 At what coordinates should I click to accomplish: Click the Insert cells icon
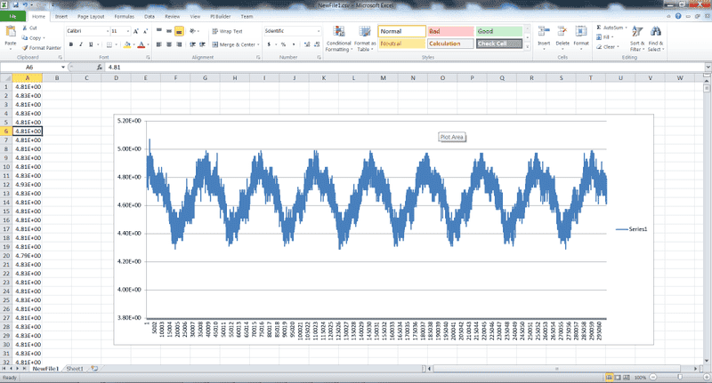pos(542,32)
